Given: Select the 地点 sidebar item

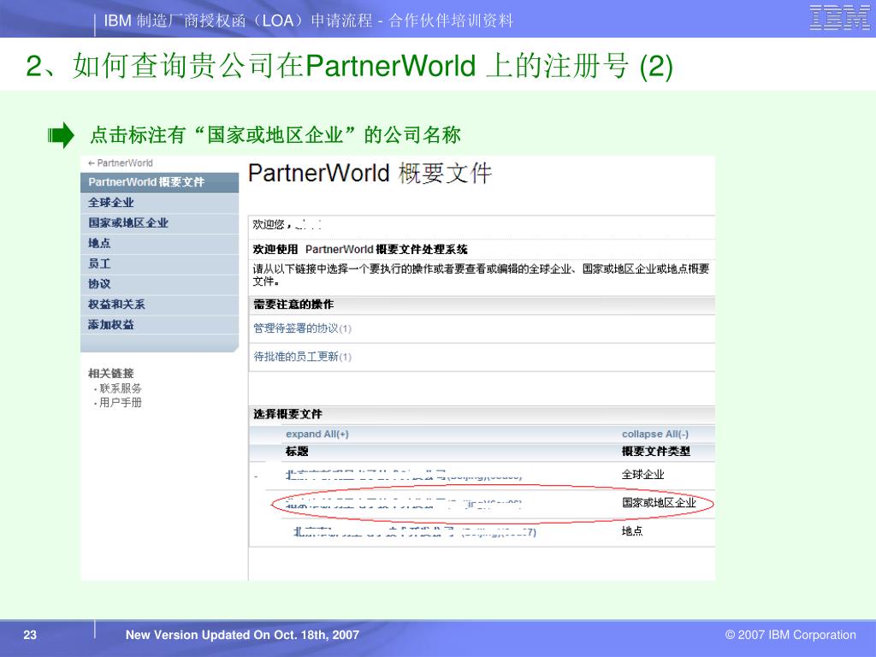Looking at the screenshot, I should point(99,243).
